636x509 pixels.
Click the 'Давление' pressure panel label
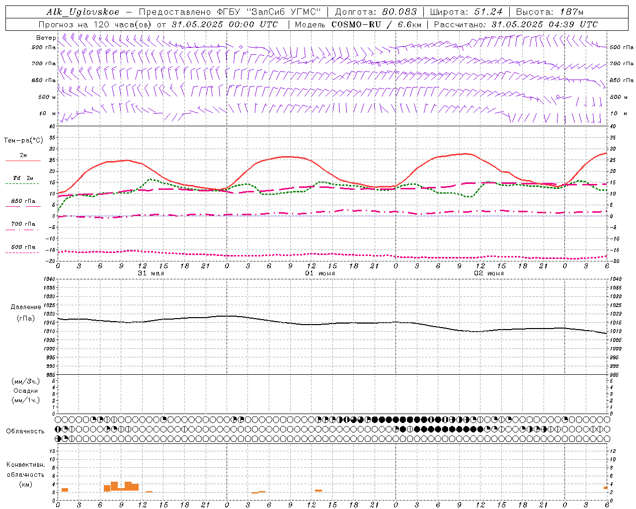[26, 307]
